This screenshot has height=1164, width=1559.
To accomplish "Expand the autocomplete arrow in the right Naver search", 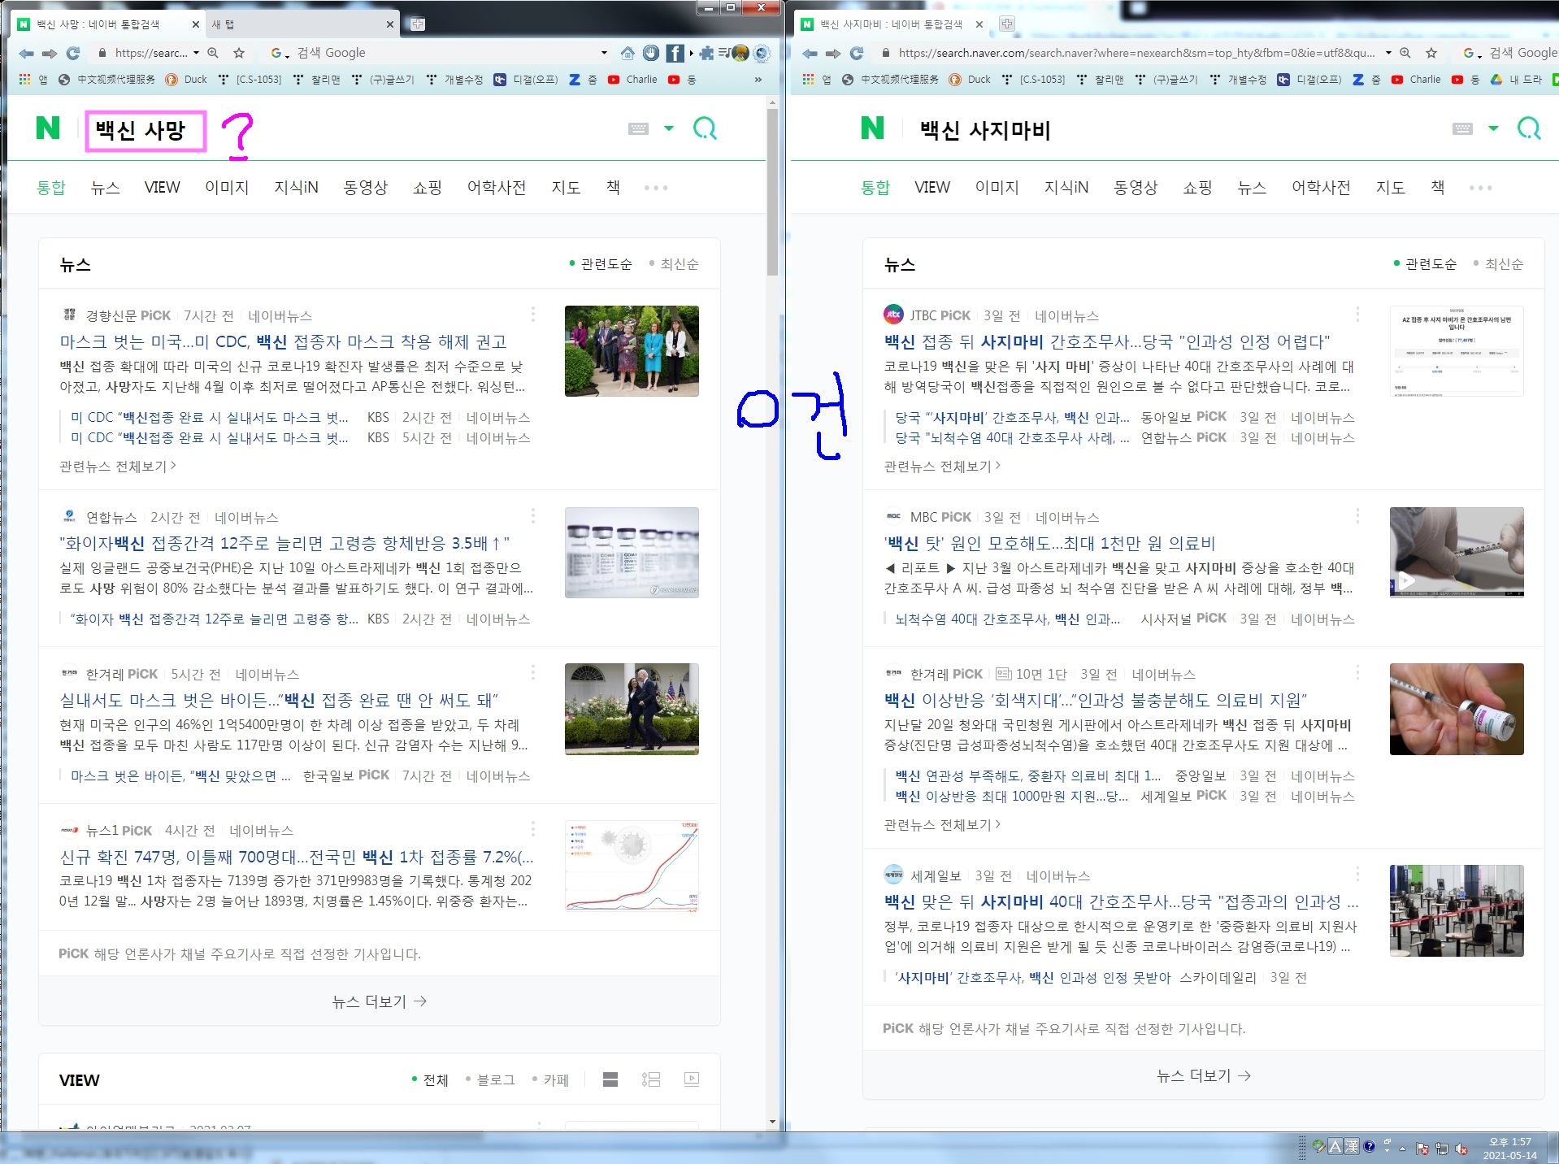I will tap(1493, 128).
